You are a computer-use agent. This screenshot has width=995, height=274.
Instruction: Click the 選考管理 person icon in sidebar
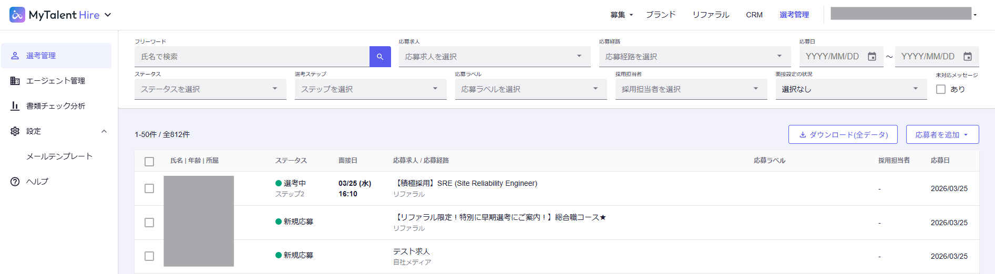(15, 56)
